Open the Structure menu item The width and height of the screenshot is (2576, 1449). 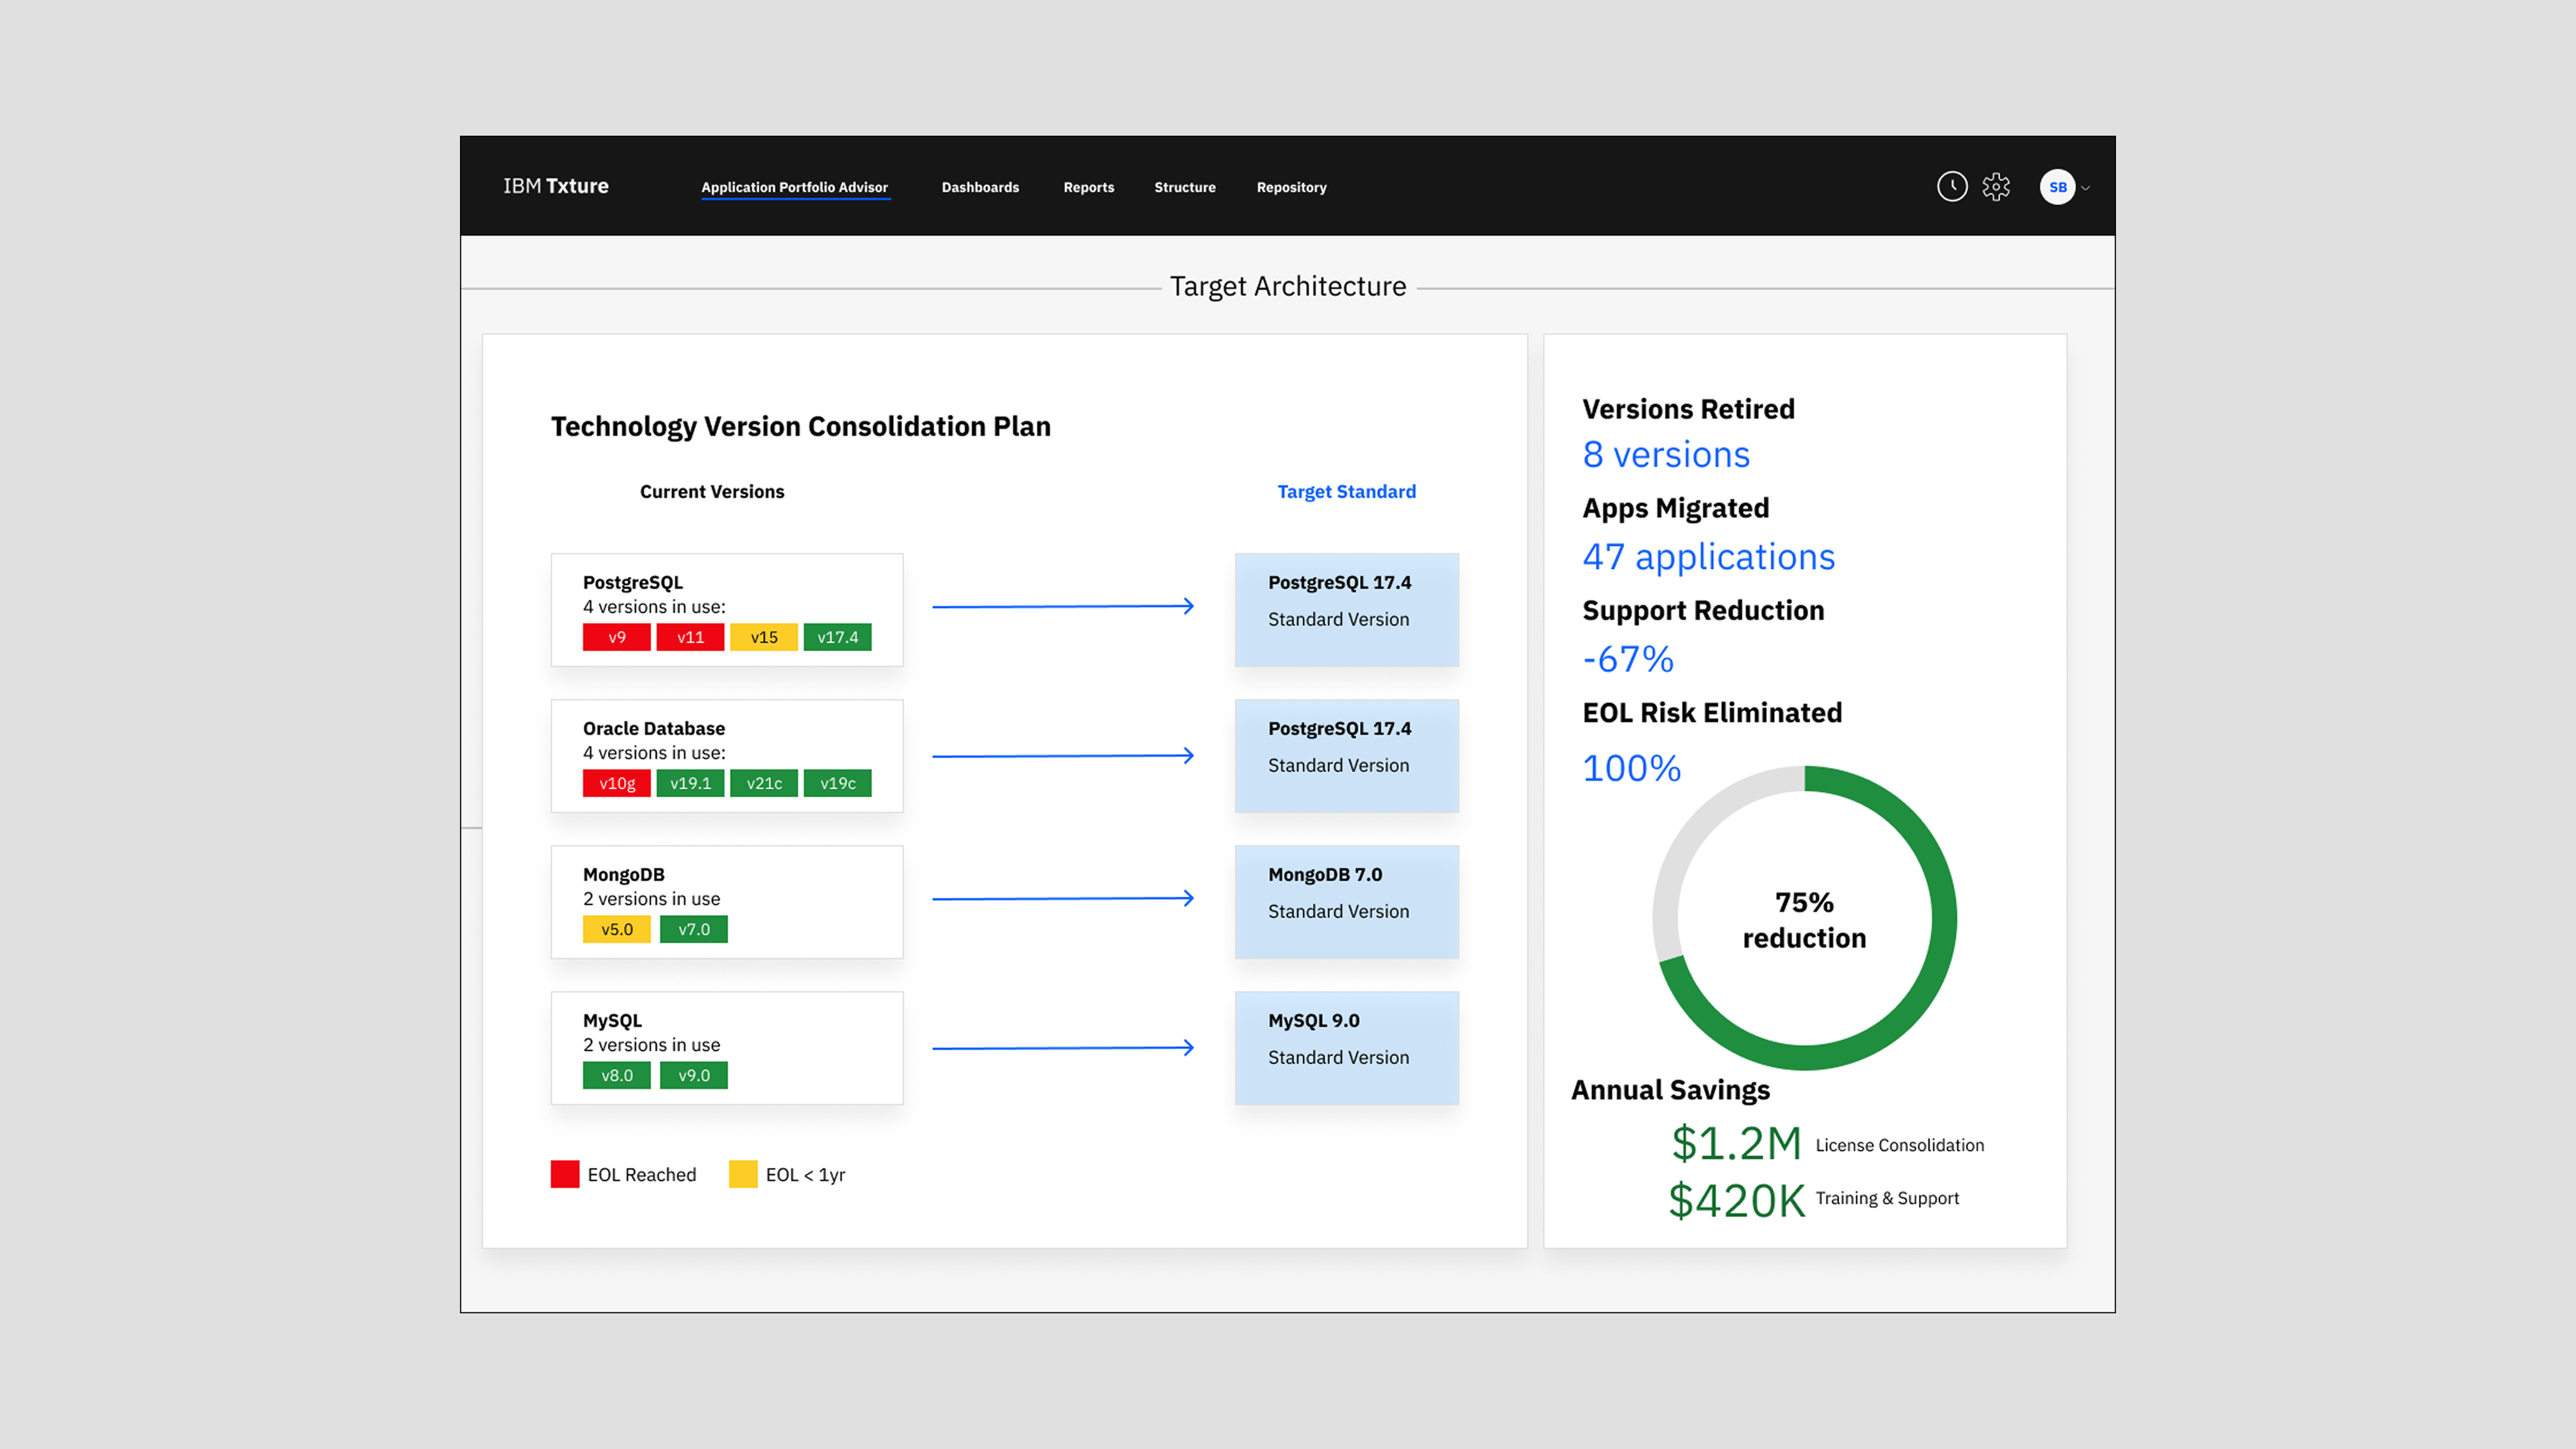[x=1185, y=187]
